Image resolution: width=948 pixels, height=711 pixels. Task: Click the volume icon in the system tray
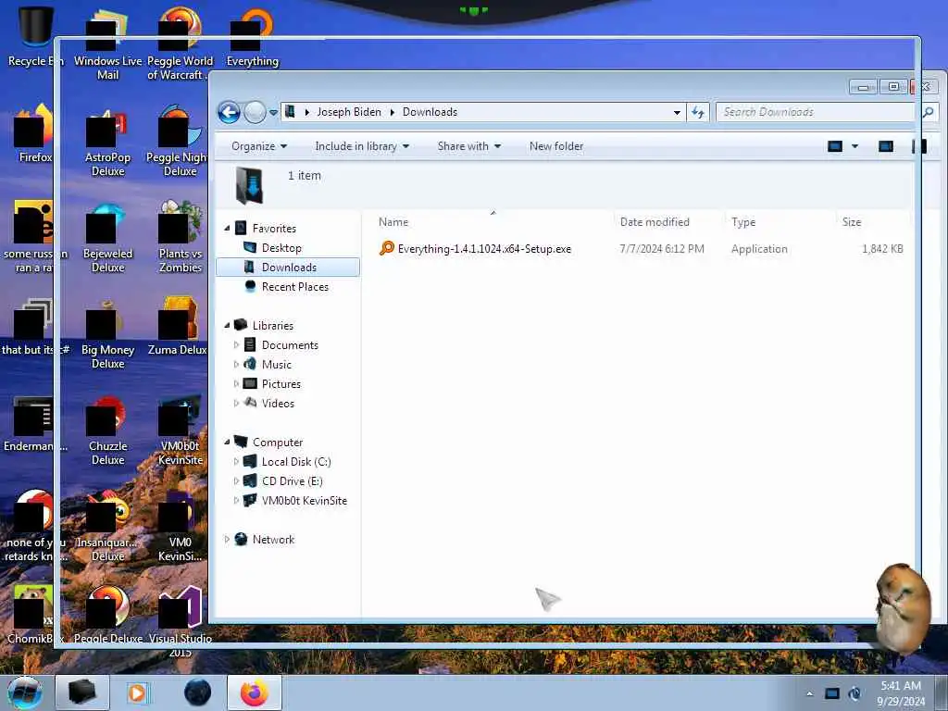pyautogui.click(x=854, y=693)
